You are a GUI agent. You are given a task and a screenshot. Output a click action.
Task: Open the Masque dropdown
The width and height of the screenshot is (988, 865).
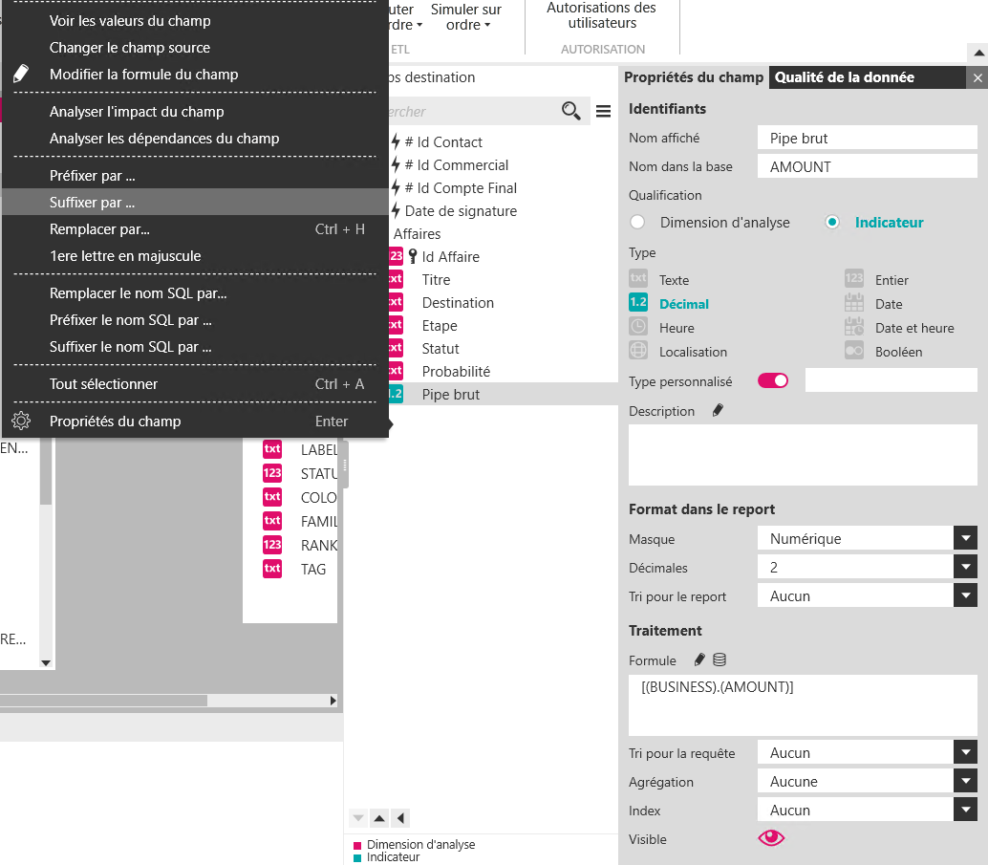point(965,538)
